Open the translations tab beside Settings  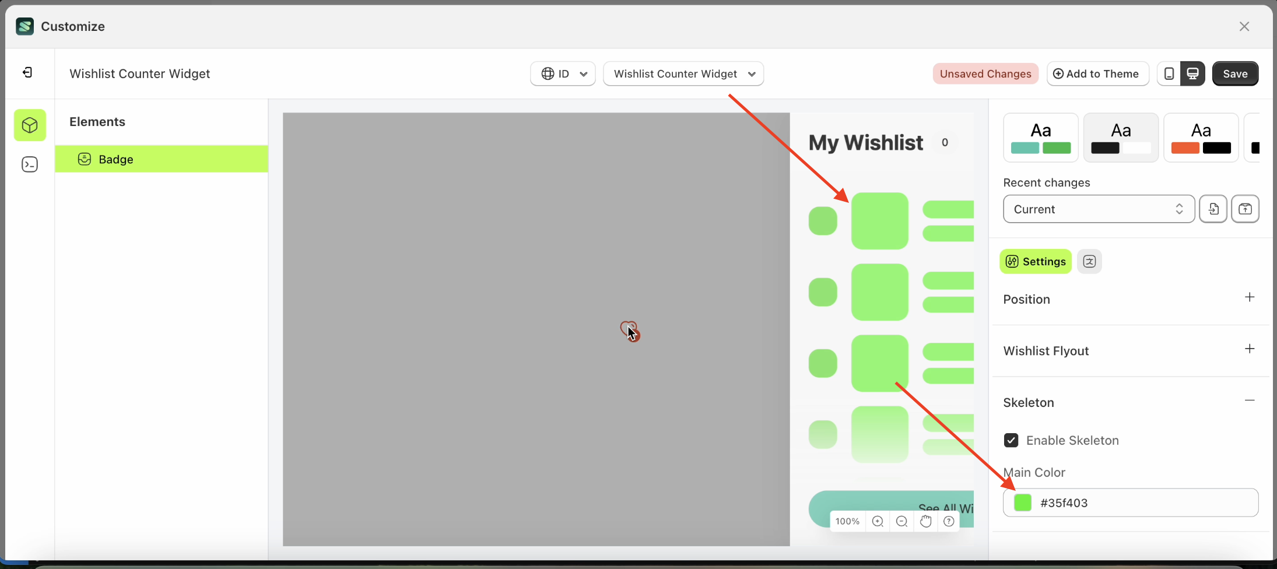(x=1090, y=261)
